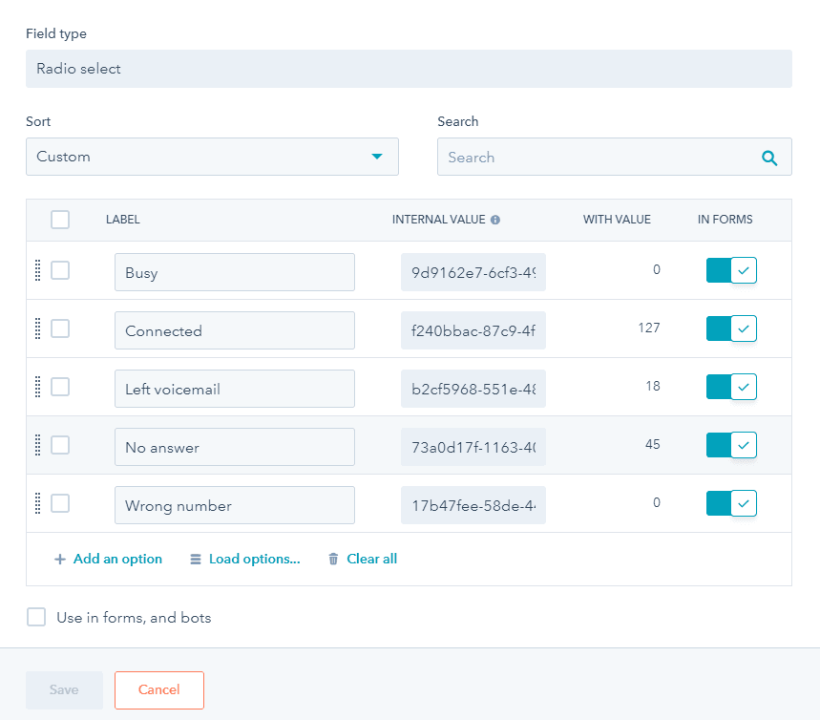Click the drag handle beside Connected
The image size is (820, 720).
pyautogui.click(x=37, y=329)
